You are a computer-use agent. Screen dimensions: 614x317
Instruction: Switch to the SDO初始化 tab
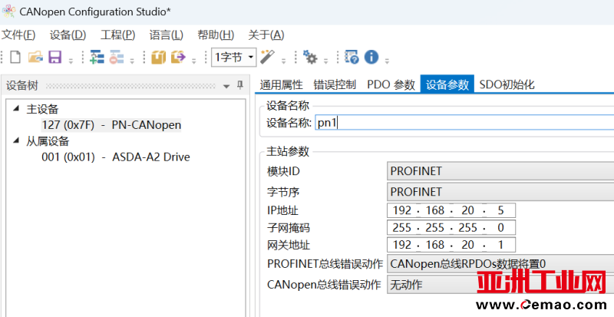(507, 84)
